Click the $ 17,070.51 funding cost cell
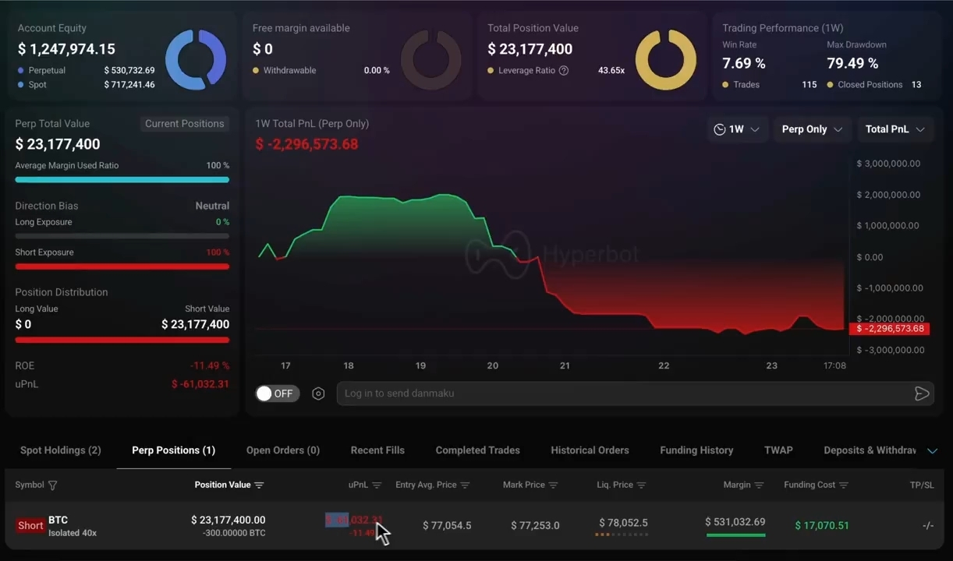 point(822,526)
